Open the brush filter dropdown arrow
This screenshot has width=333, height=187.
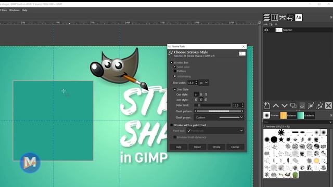330,122
